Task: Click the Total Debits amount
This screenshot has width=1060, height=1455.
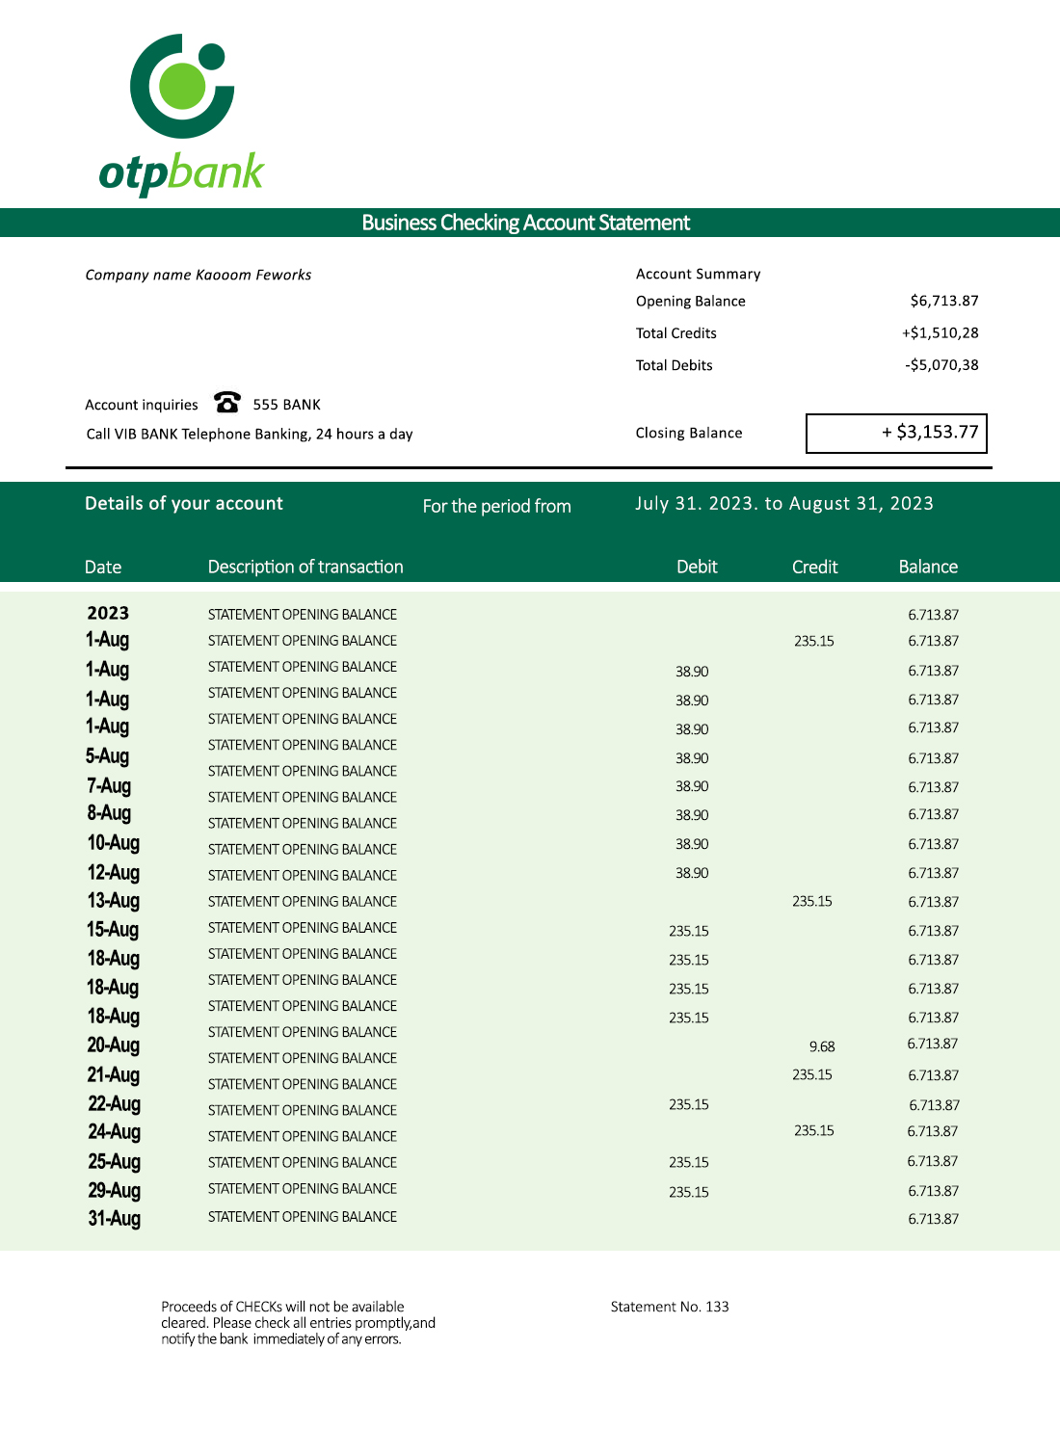Action: (941, 365)
